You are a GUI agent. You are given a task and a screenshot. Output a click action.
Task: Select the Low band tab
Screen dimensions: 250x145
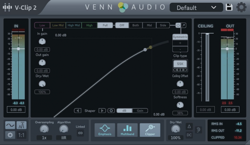(42, 25)
